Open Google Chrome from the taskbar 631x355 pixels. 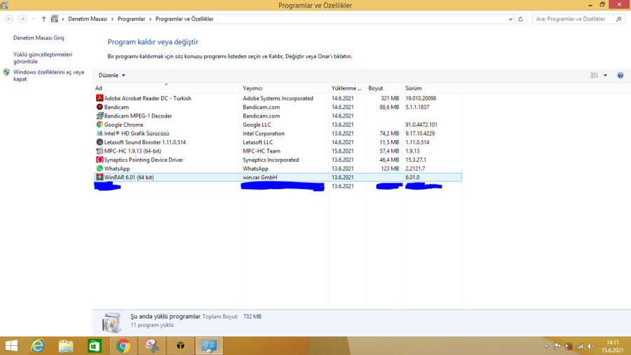click(123, 346)
